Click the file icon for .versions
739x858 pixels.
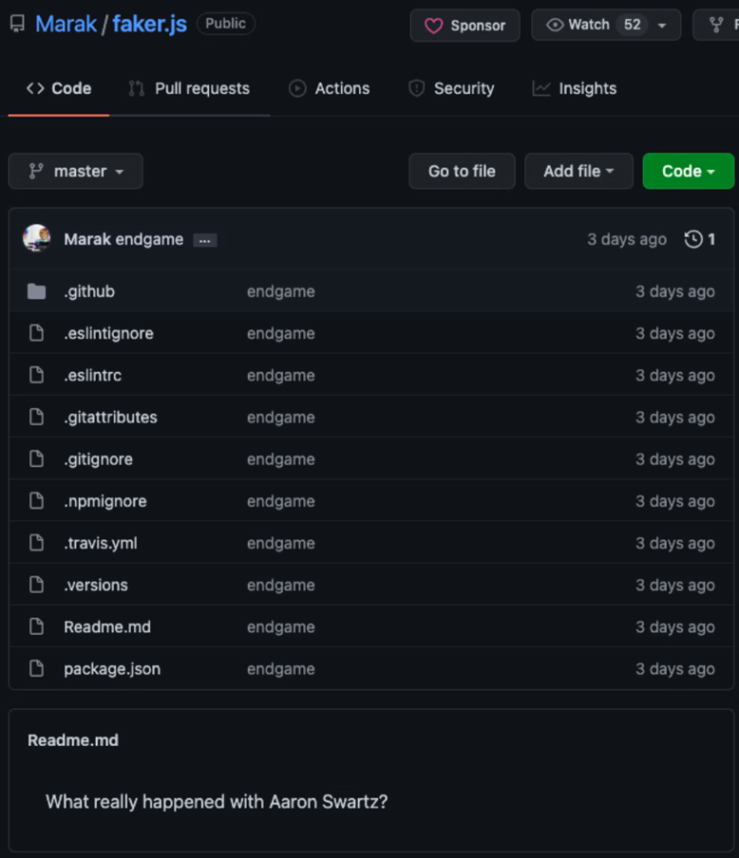(x=37, y=585)
